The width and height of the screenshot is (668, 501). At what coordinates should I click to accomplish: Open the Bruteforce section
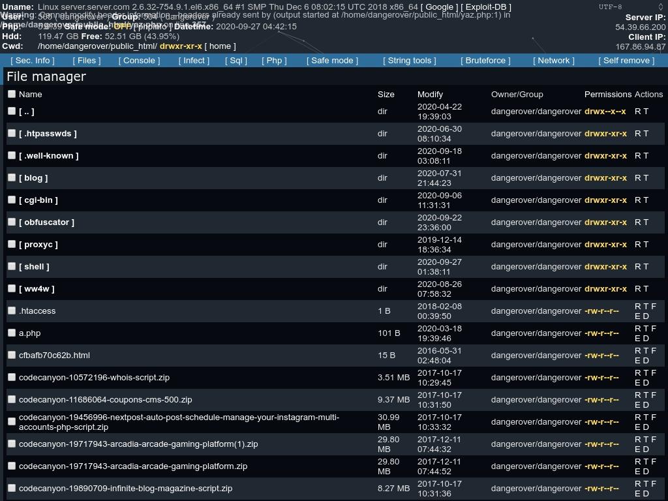[485, 60]
